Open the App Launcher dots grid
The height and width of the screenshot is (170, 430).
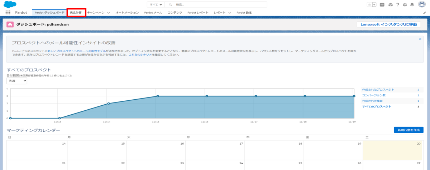8,12
